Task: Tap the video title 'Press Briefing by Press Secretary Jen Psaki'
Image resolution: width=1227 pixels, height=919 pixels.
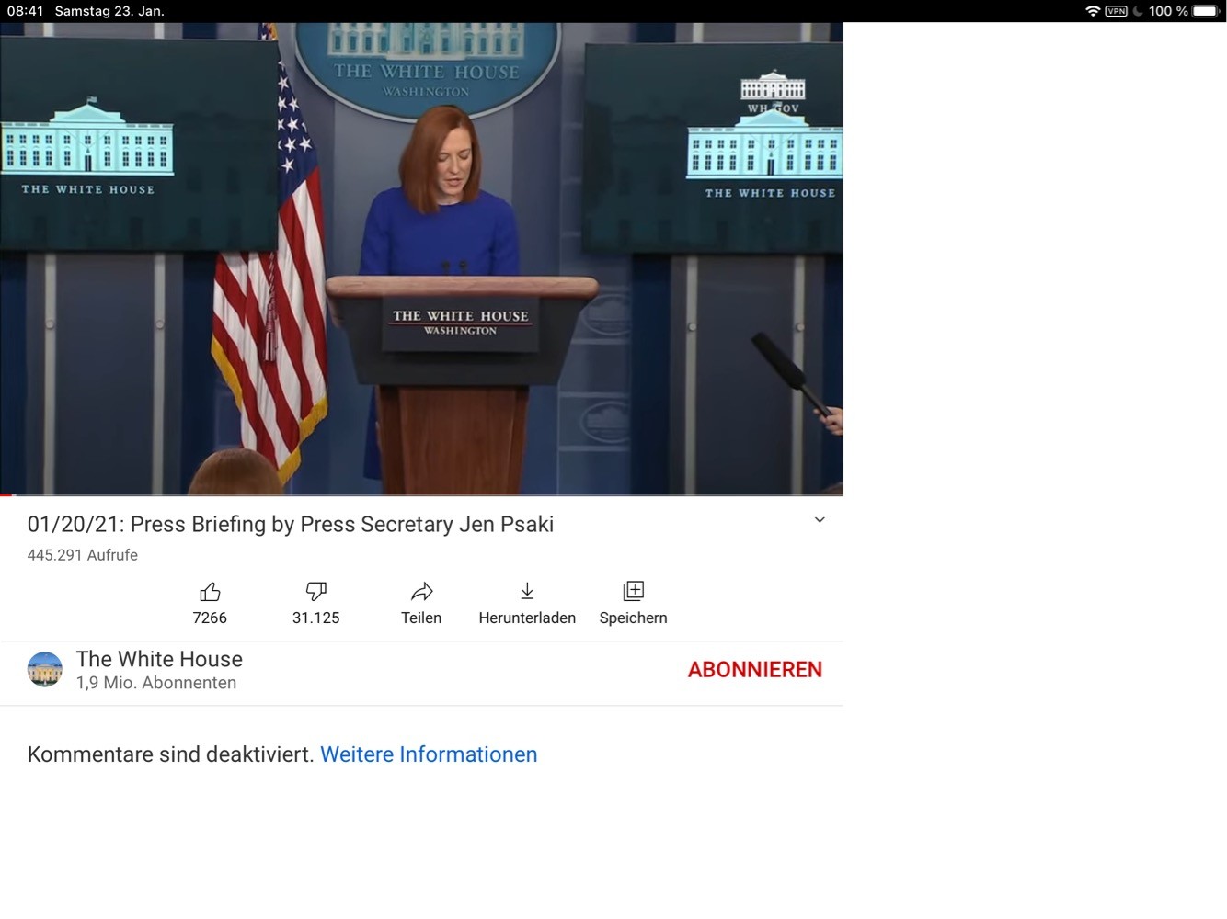Action: click(342, 525)
